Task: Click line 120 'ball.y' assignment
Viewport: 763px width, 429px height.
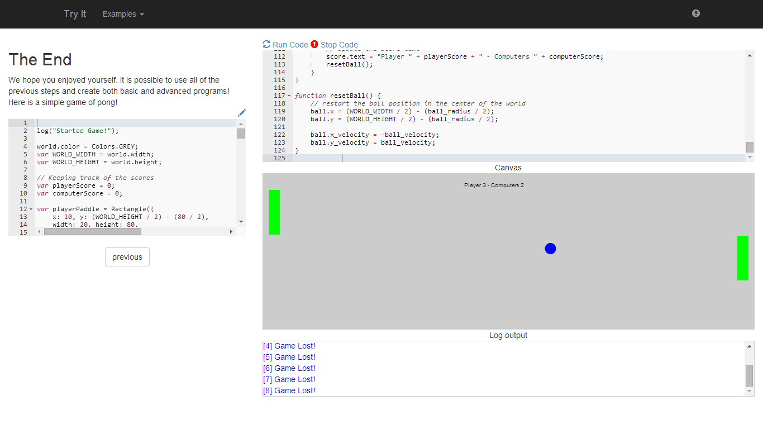Action: pos(404,119)
